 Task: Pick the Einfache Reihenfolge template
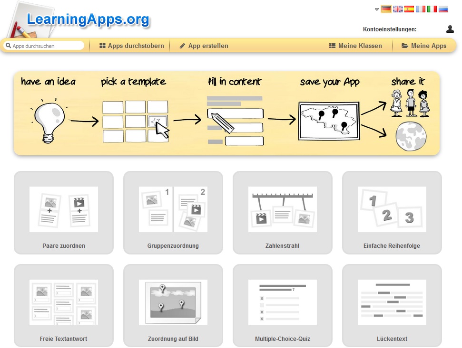392,213
